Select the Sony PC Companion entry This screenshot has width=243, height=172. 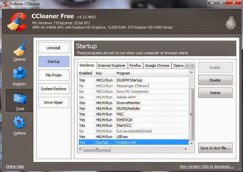(134, 91)
